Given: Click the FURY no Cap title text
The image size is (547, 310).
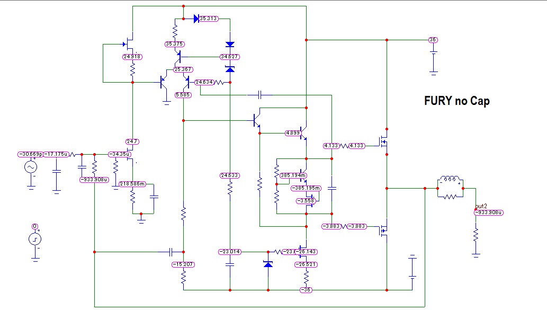Looking at the screenshot, I should coord(456,101).
